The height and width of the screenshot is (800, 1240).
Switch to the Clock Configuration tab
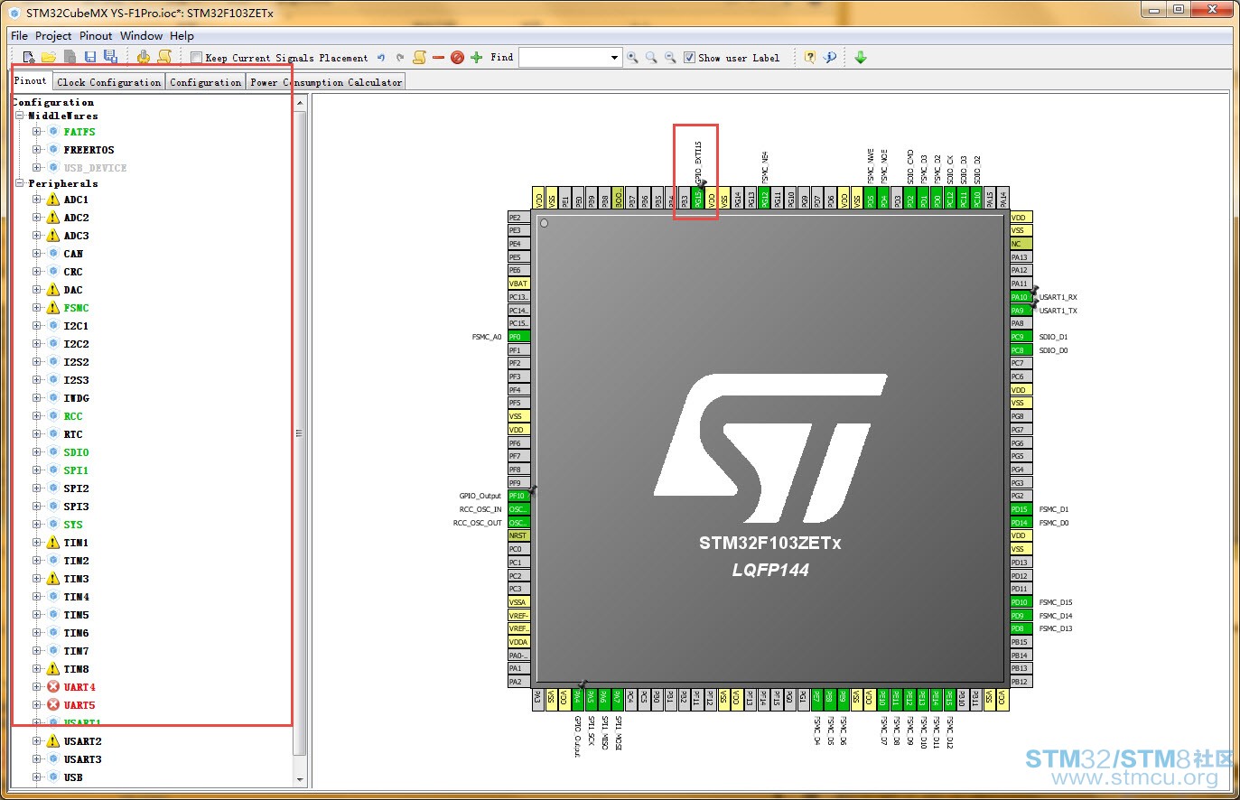109,82
